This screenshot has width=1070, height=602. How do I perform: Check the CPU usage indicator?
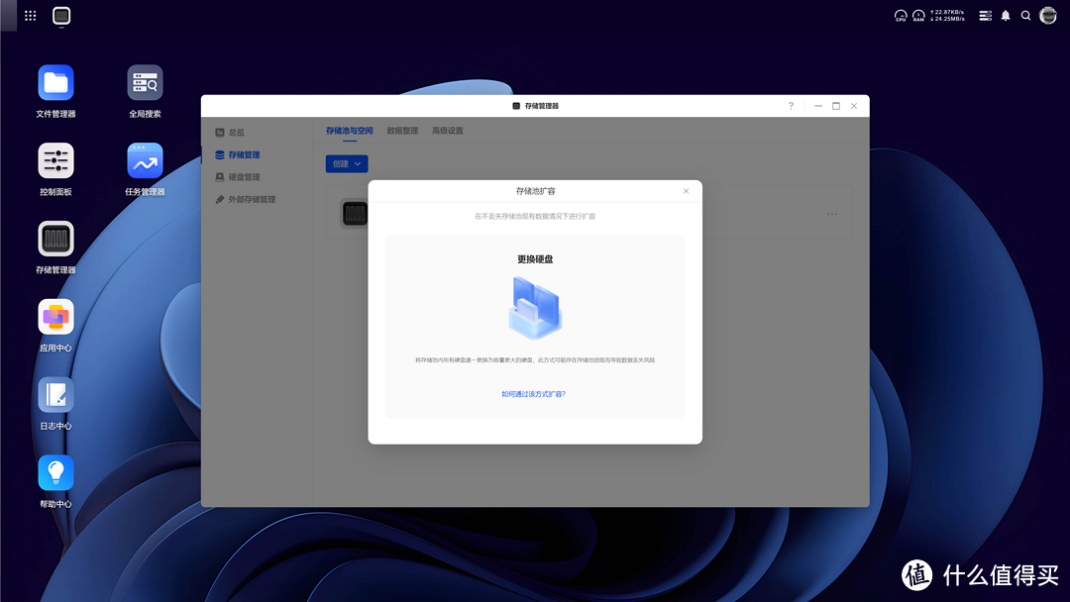click(x=900, y=16)
